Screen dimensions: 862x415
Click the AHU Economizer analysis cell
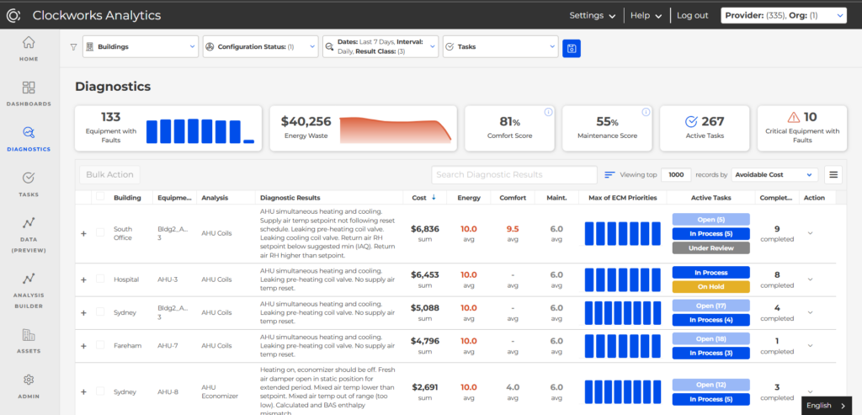coord(220,391)
